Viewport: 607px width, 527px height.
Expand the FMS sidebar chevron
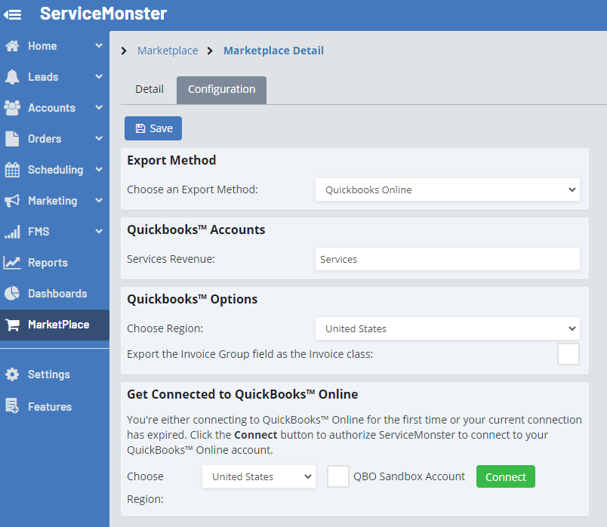(x=99, y=232)
